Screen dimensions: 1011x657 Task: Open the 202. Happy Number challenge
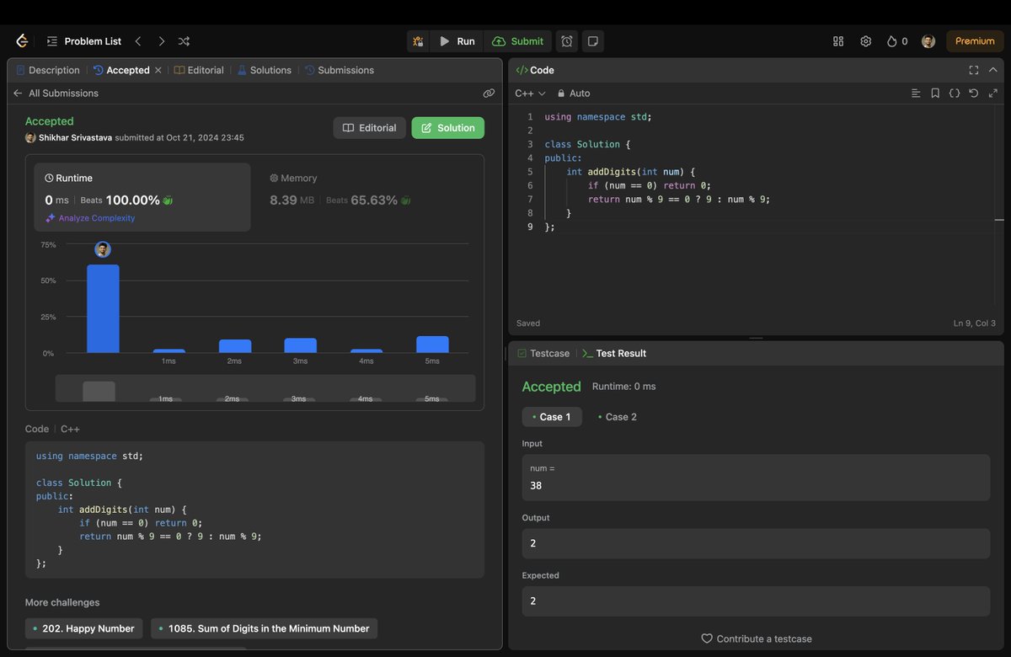point(83,628)
